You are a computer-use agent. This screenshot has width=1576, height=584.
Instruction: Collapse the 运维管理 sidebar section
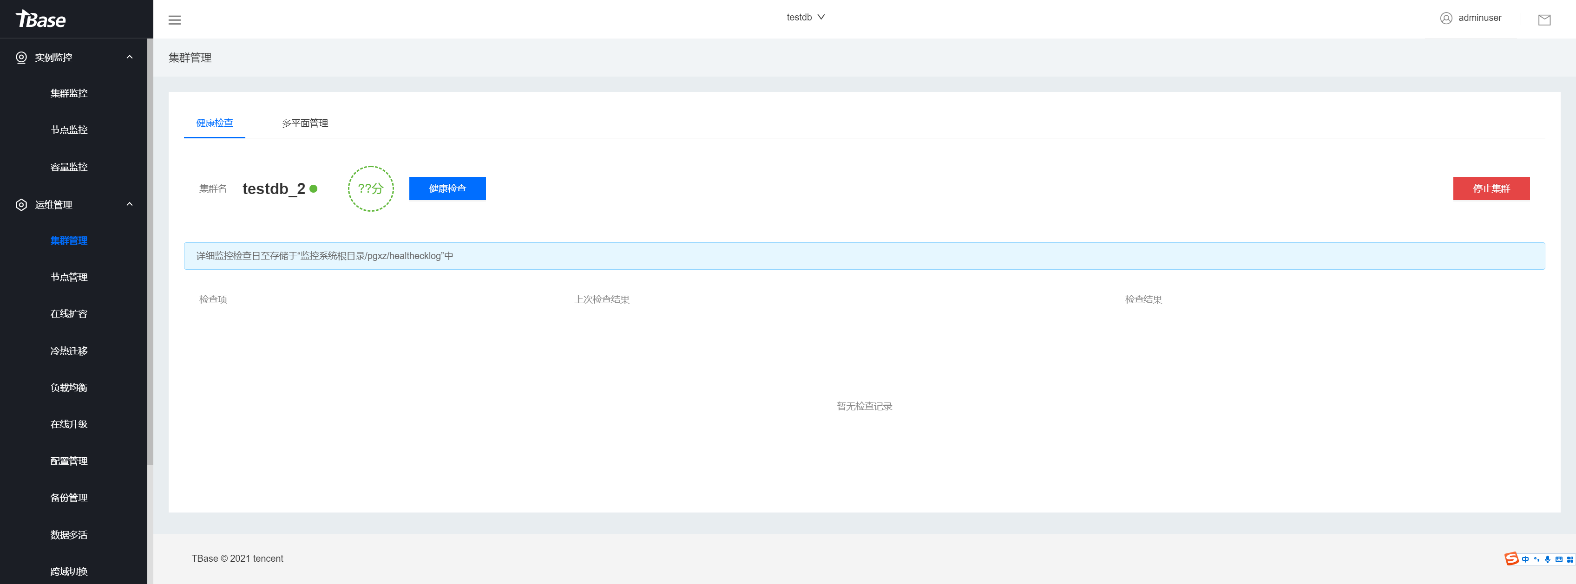tap(129, 204)
